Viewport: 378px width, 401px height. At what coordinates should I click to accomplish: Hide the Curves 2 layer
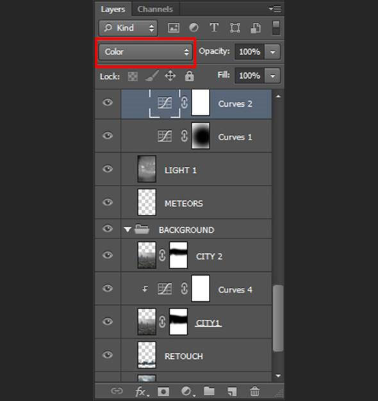point(108,102)
